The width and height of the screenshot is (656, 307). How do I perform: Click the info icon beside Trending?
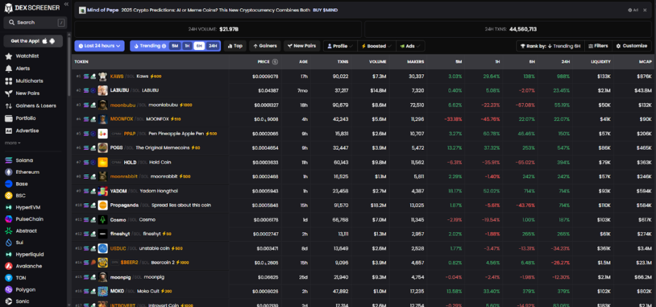click(x=164, y=46)
